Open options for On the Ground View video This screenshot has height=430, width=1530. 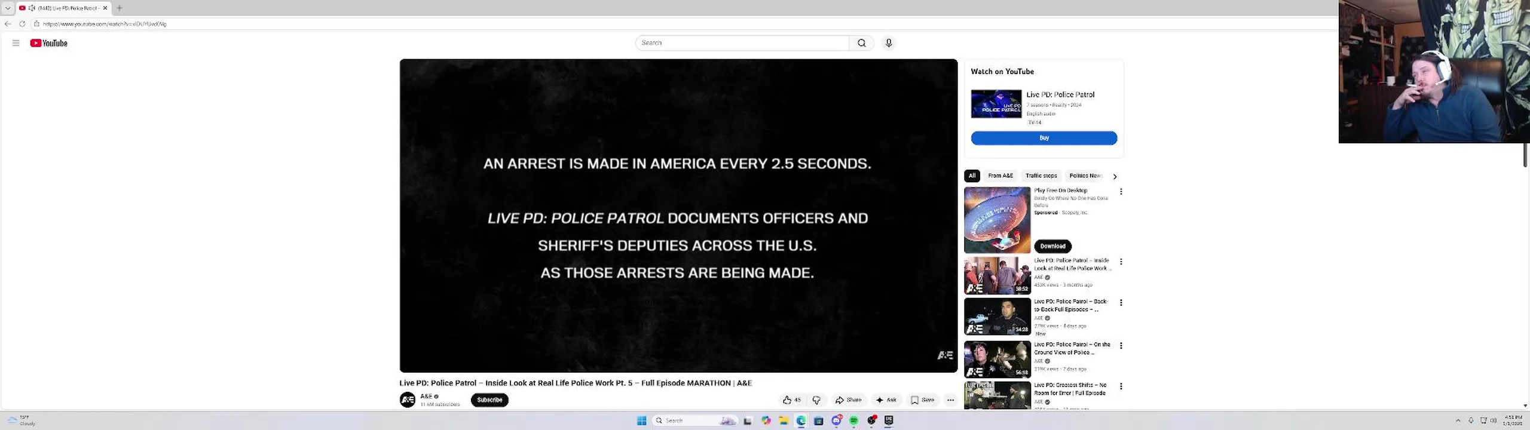(x=1121, y=346)
